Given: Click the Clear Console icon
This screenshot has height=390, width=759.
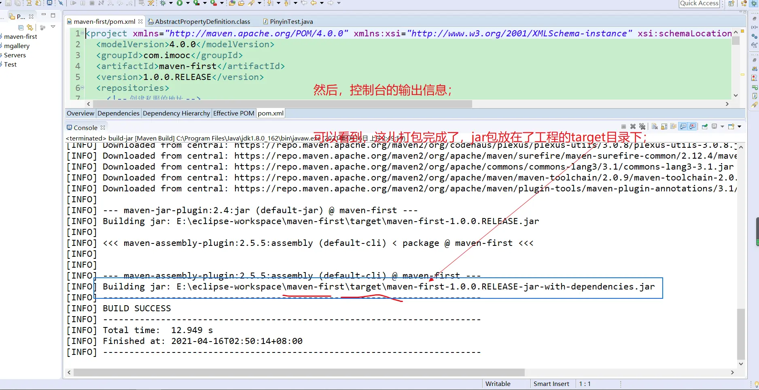Looking at the screenshot, I should [655, 127].
